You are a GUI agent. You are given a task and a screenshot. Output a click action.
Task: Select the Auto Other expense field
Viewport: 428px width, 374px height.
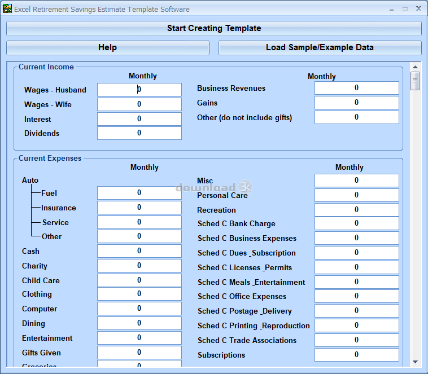pyautogui.click(x=139, y=236)
